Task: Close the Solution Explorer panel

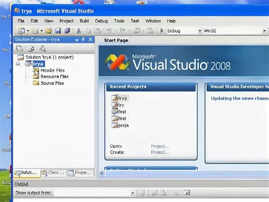Action: 91,40
